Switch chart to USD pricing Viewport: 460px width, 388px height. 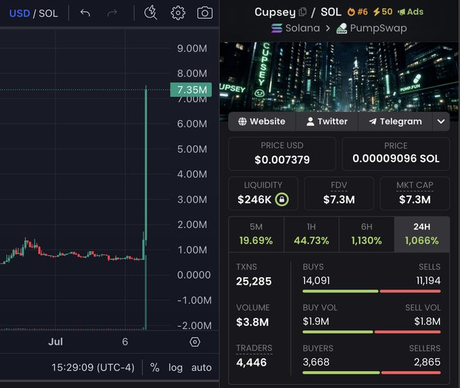20,14
